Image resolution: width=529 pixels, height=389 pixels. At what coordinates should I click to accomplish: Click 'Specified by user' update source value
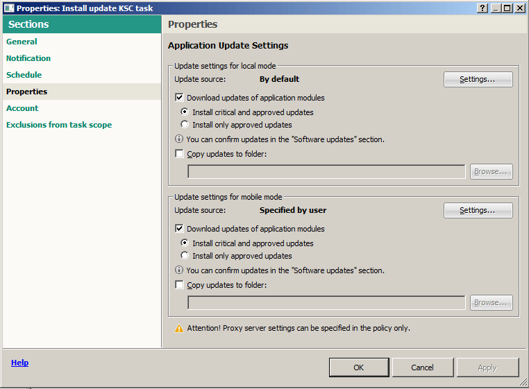pyautogui.click(x=293, y=210)
